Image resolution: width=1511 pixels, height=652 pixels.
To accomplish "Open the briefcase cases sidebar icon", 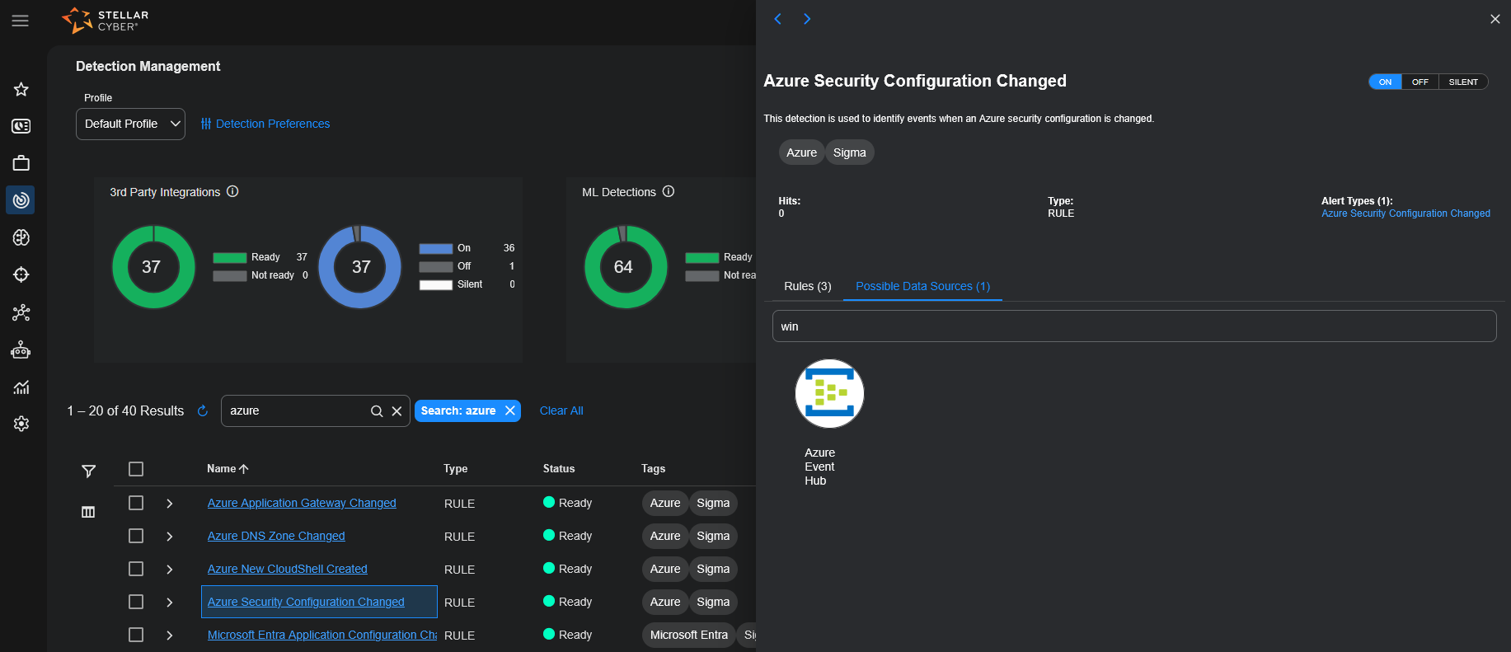I will 21,163.
